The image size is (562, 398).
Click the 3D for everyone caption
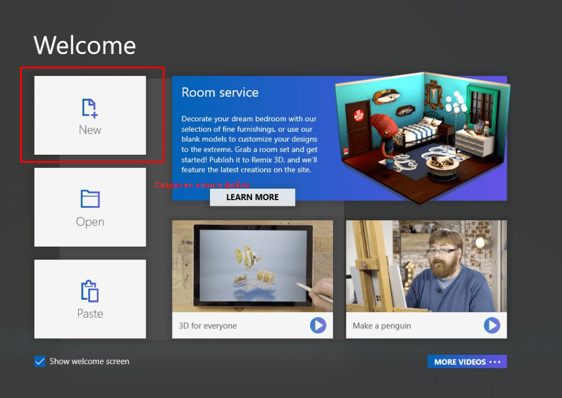(208, 326)
